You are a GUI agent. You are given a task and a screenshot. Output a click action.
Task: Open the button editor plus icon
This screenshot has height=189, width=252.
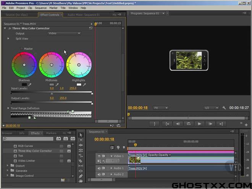246,125
